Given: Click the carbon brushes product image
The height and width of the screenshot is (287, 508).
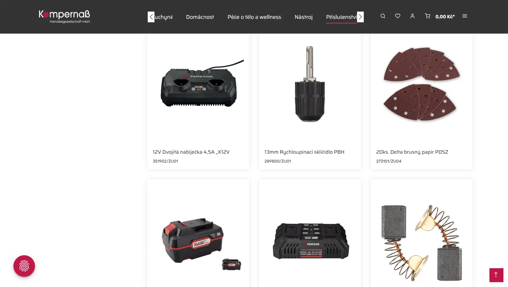Looking at the screenshot, I should coord(422,243).
